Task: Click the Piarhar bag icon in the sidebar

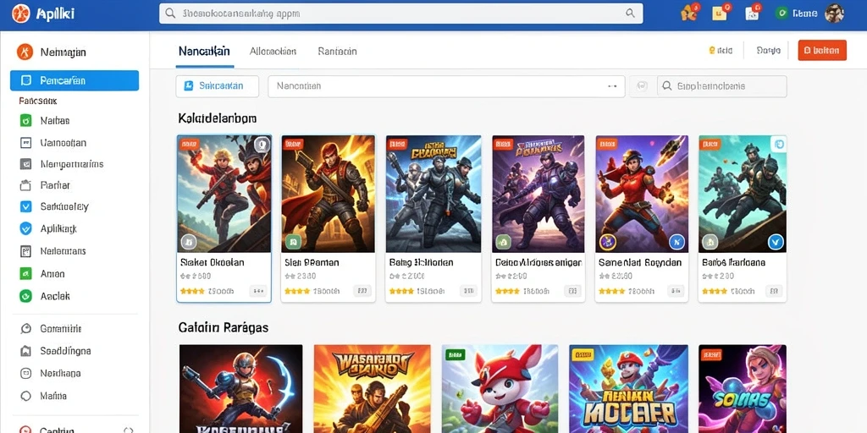Action: pos(25,185)
